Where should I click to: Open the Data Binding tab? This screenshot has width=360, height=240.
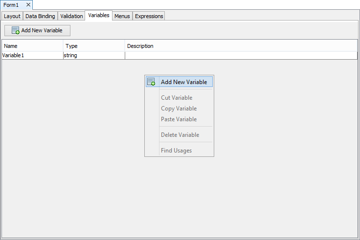click(40, 16)
